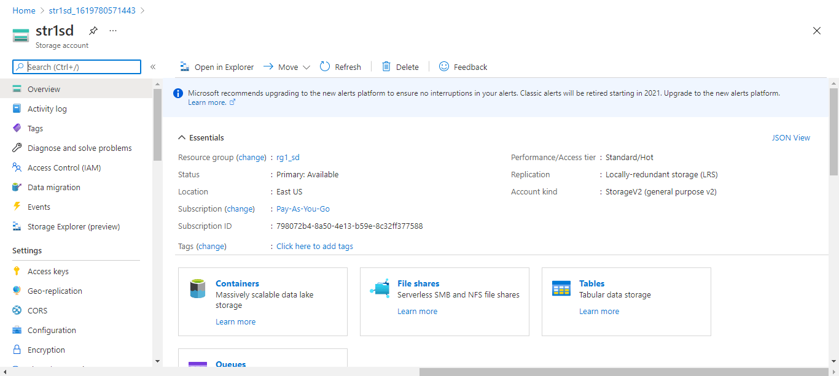Open Learn more under Tables

coord(599,312)
